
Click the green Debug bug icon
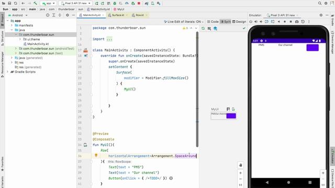click(x=115, y=4)
